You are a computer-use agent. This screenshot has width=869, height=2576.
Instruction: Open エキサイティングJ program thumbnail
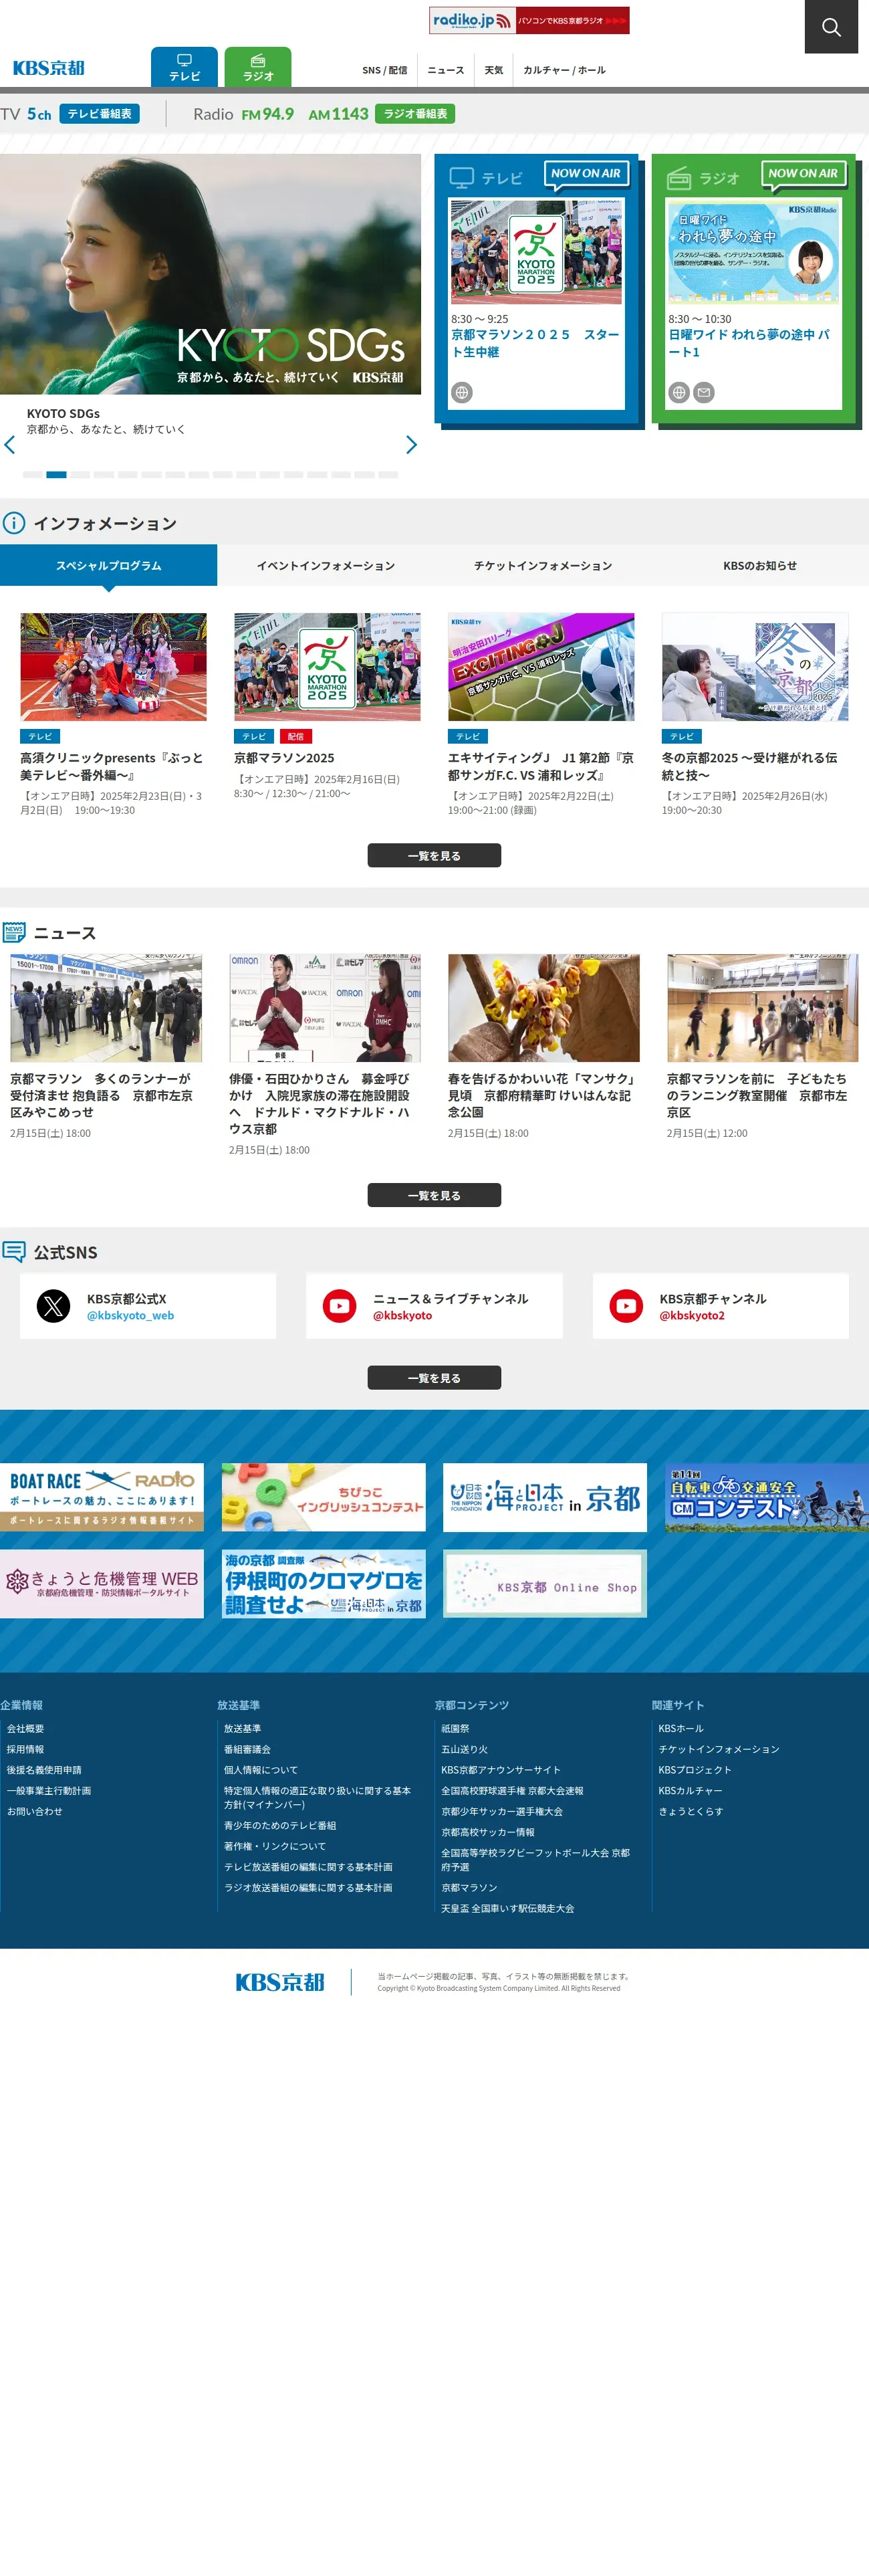pyautogui.click(x=541, y=667)
